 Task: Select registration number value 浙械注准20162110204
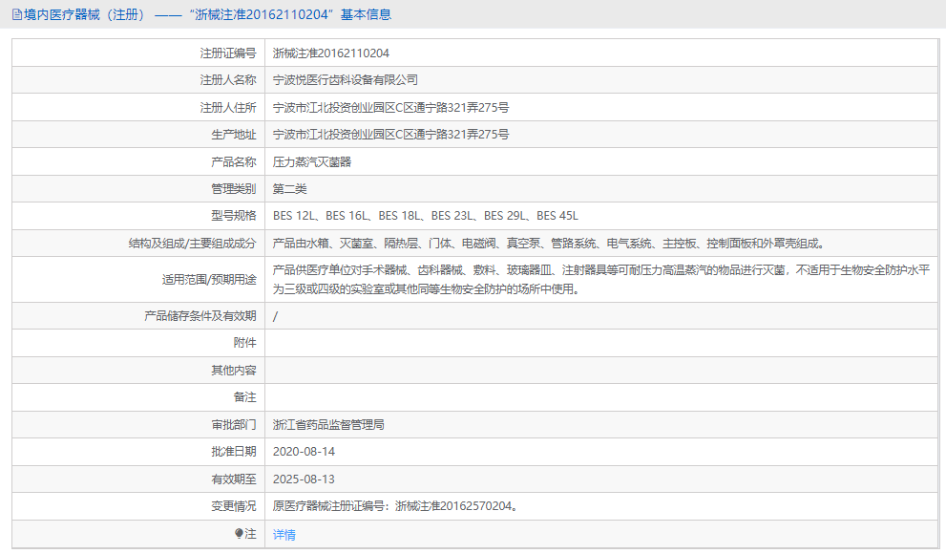click(x=330, y=53)
